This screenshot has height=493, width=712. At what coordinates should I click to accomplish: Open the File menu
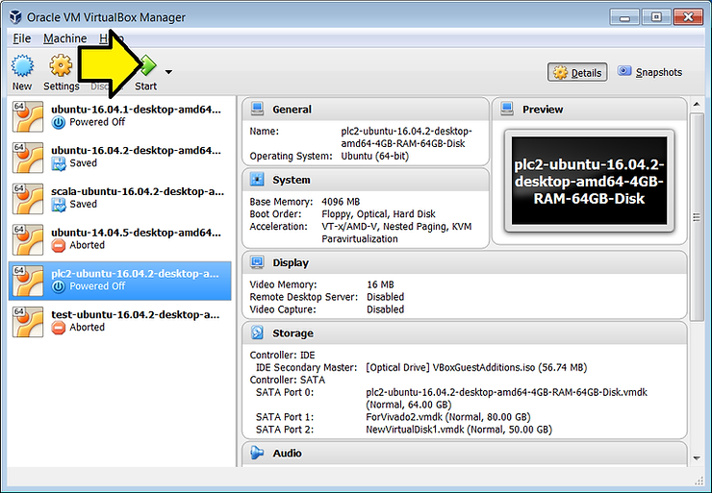(x=22, y=38)
